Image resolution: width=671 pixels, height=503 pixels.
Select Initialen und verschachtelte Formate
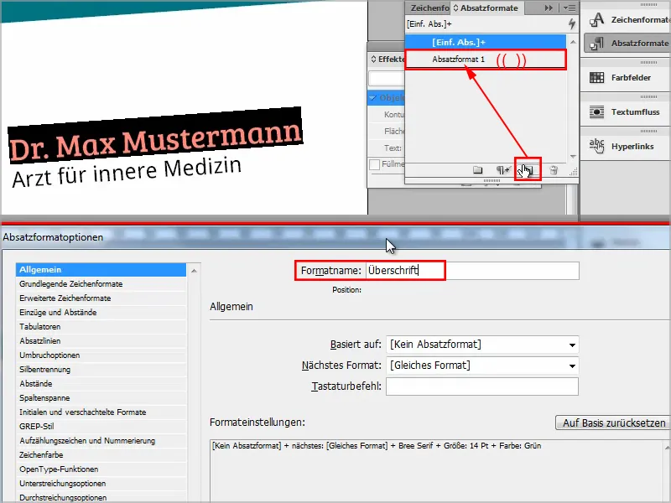tap(101, 412)
